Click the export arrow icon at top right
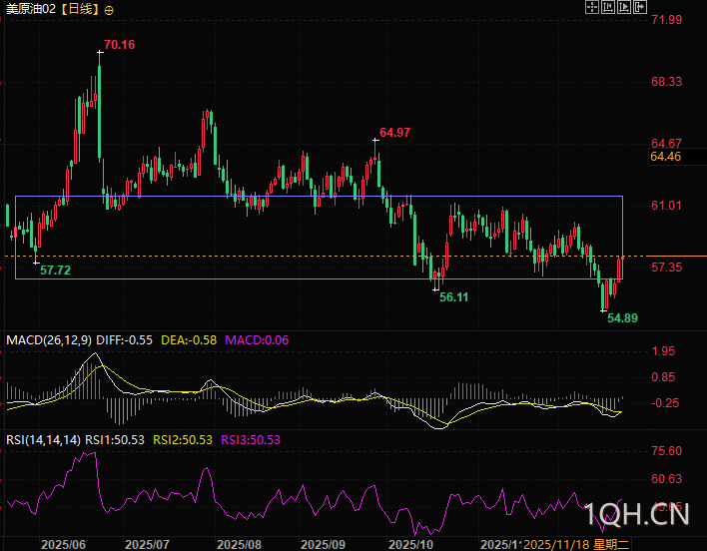Image resolution: width=707 pixels, height=551 pixels. (641, 8)
